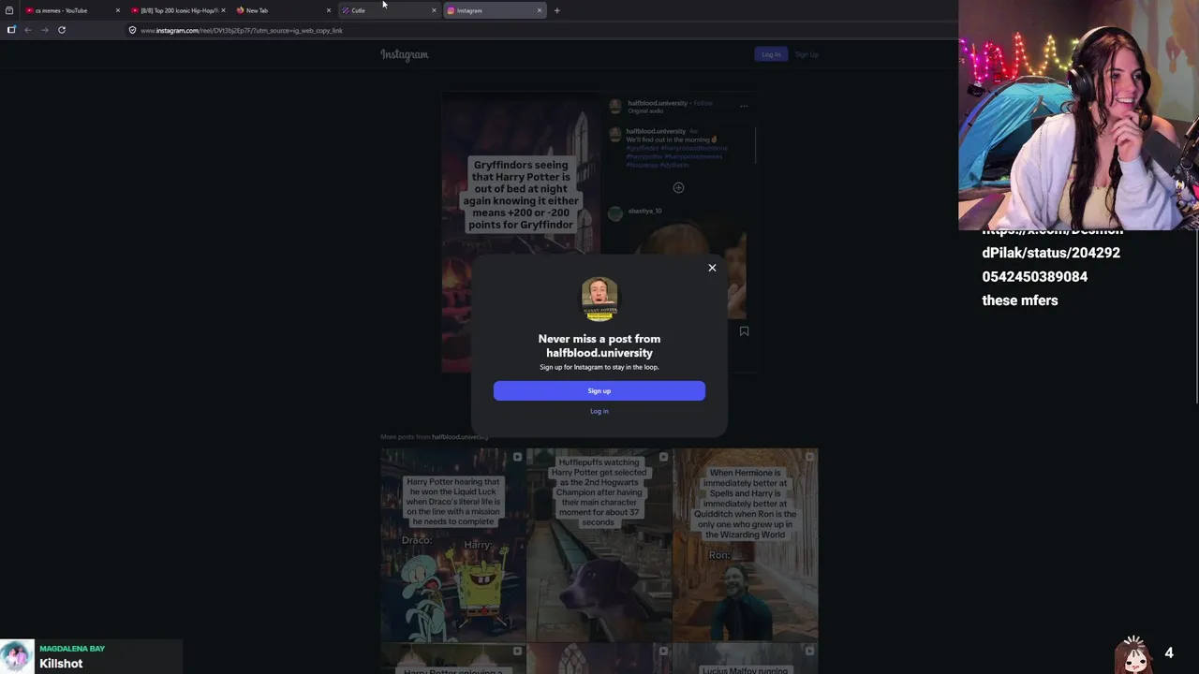This screenshot has height=674, width=1199.
Task: Click the chat message 'these mfers'
Action: click(1020, 300)
